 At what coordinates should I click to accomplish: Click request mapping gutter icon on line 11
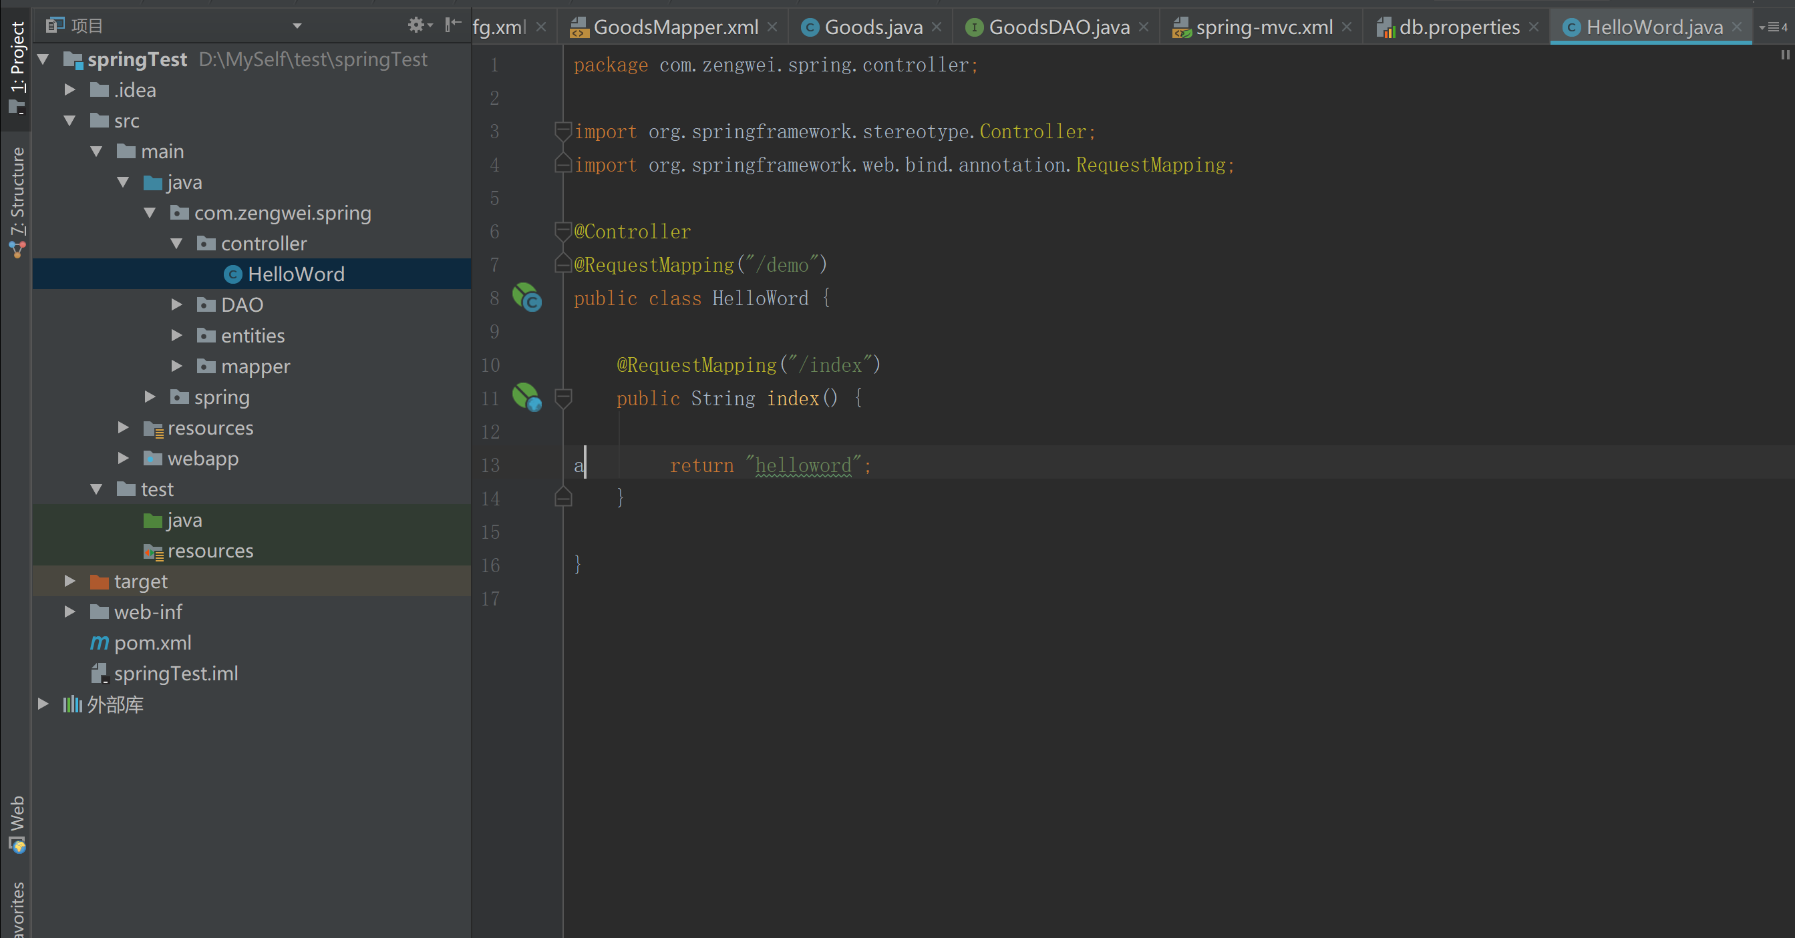coord(527,398)
